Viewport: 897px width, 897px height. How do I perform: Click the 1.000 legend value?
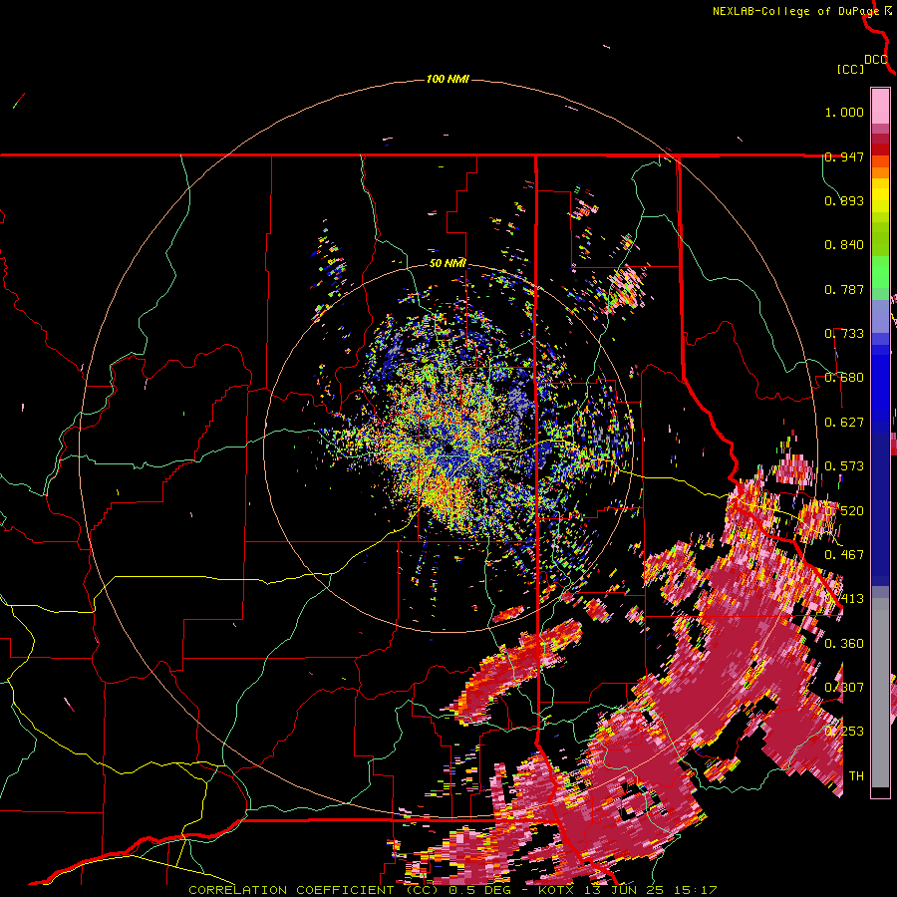coord(844,112)
